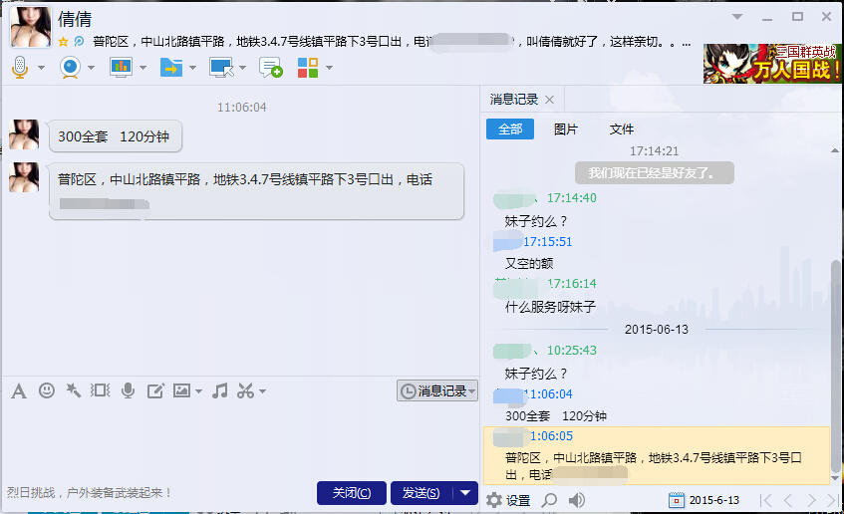Expand the send options arrow beside 发送
844x514 pixels.
466,493
